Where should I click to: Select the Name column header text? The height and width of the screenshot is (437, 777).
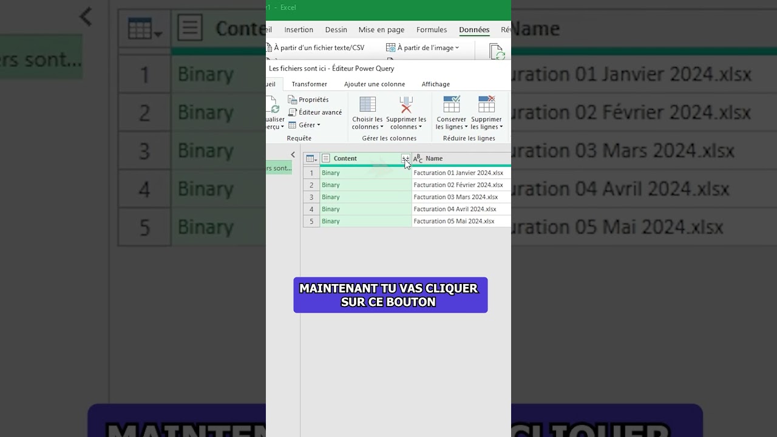pyautogui.click(x=434, y=158)
